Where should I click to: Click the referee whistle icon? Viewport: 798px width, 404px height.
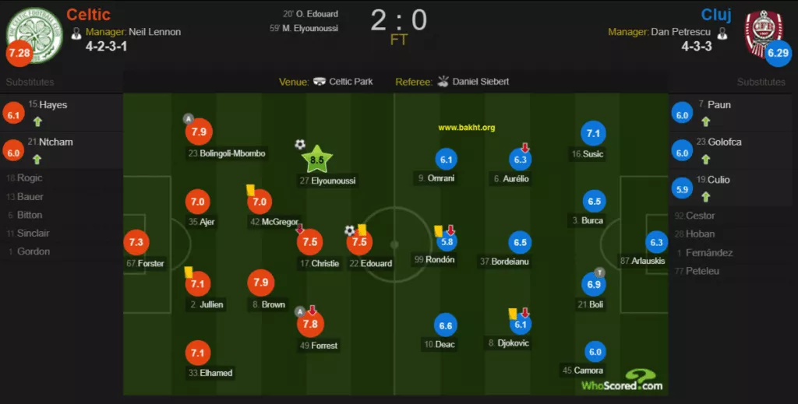(x=443, y=81)
